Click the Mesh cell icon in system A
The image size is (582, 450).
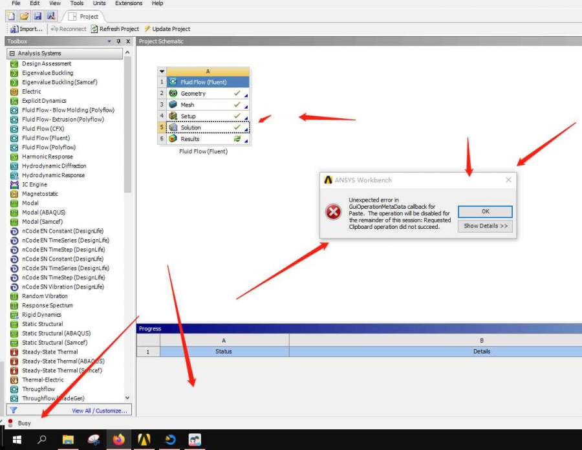(x=173, y=105)
